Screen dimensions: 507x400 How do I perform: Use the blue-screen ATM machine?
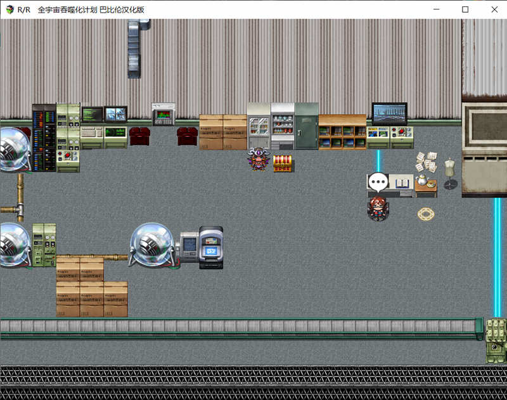[x=211, y=247]
